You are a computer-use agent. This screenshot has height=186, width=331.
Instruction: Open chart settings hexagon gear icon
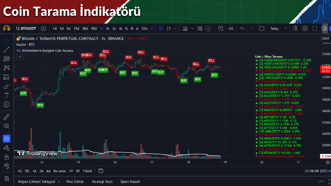305,28
